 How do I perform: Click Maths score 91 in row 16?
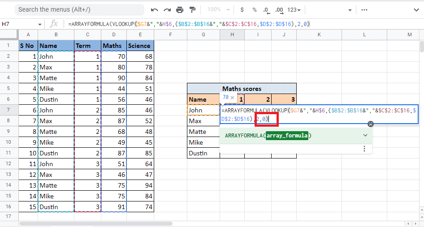coord(114,207)
